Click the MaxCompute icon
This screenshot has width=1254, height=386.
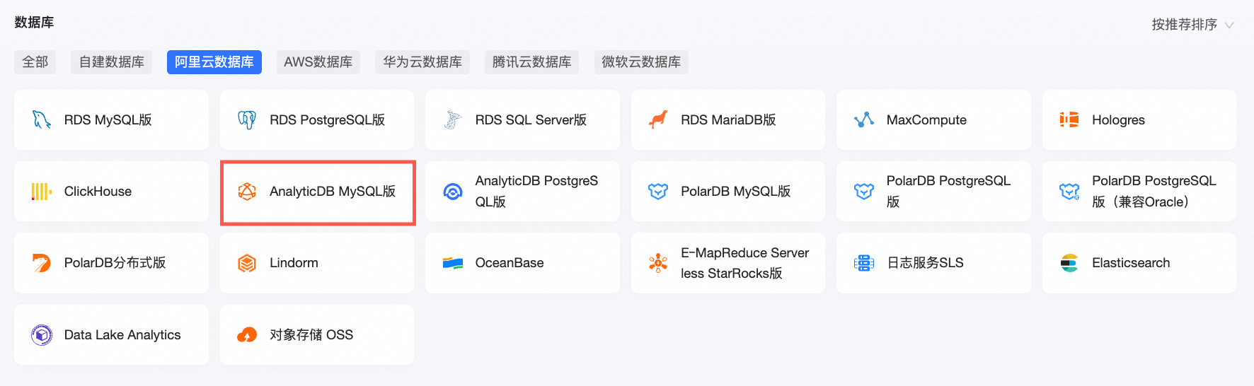click(864, 120)
